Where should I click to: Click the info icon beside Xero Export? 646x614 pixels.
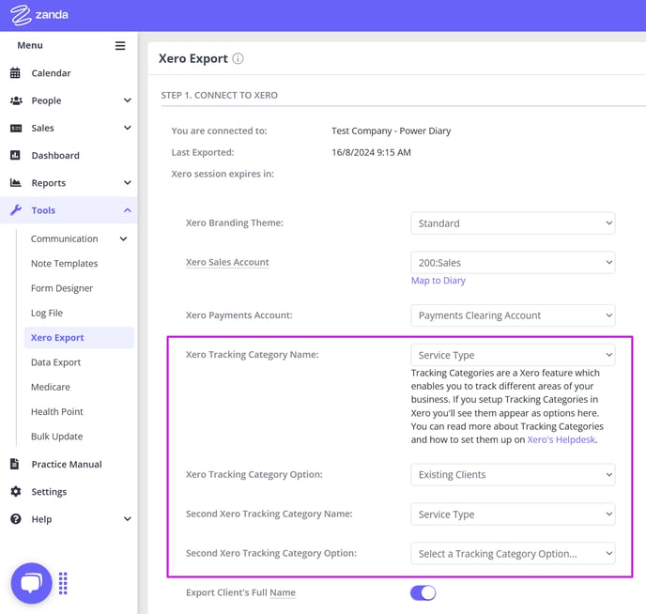point(238,58)
